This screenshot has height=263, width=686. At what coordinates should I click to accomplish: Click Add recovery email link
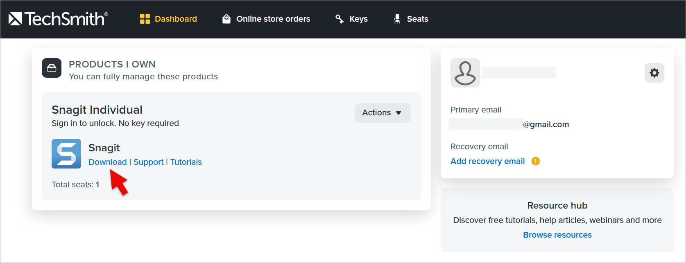click(x=488, y=161)
